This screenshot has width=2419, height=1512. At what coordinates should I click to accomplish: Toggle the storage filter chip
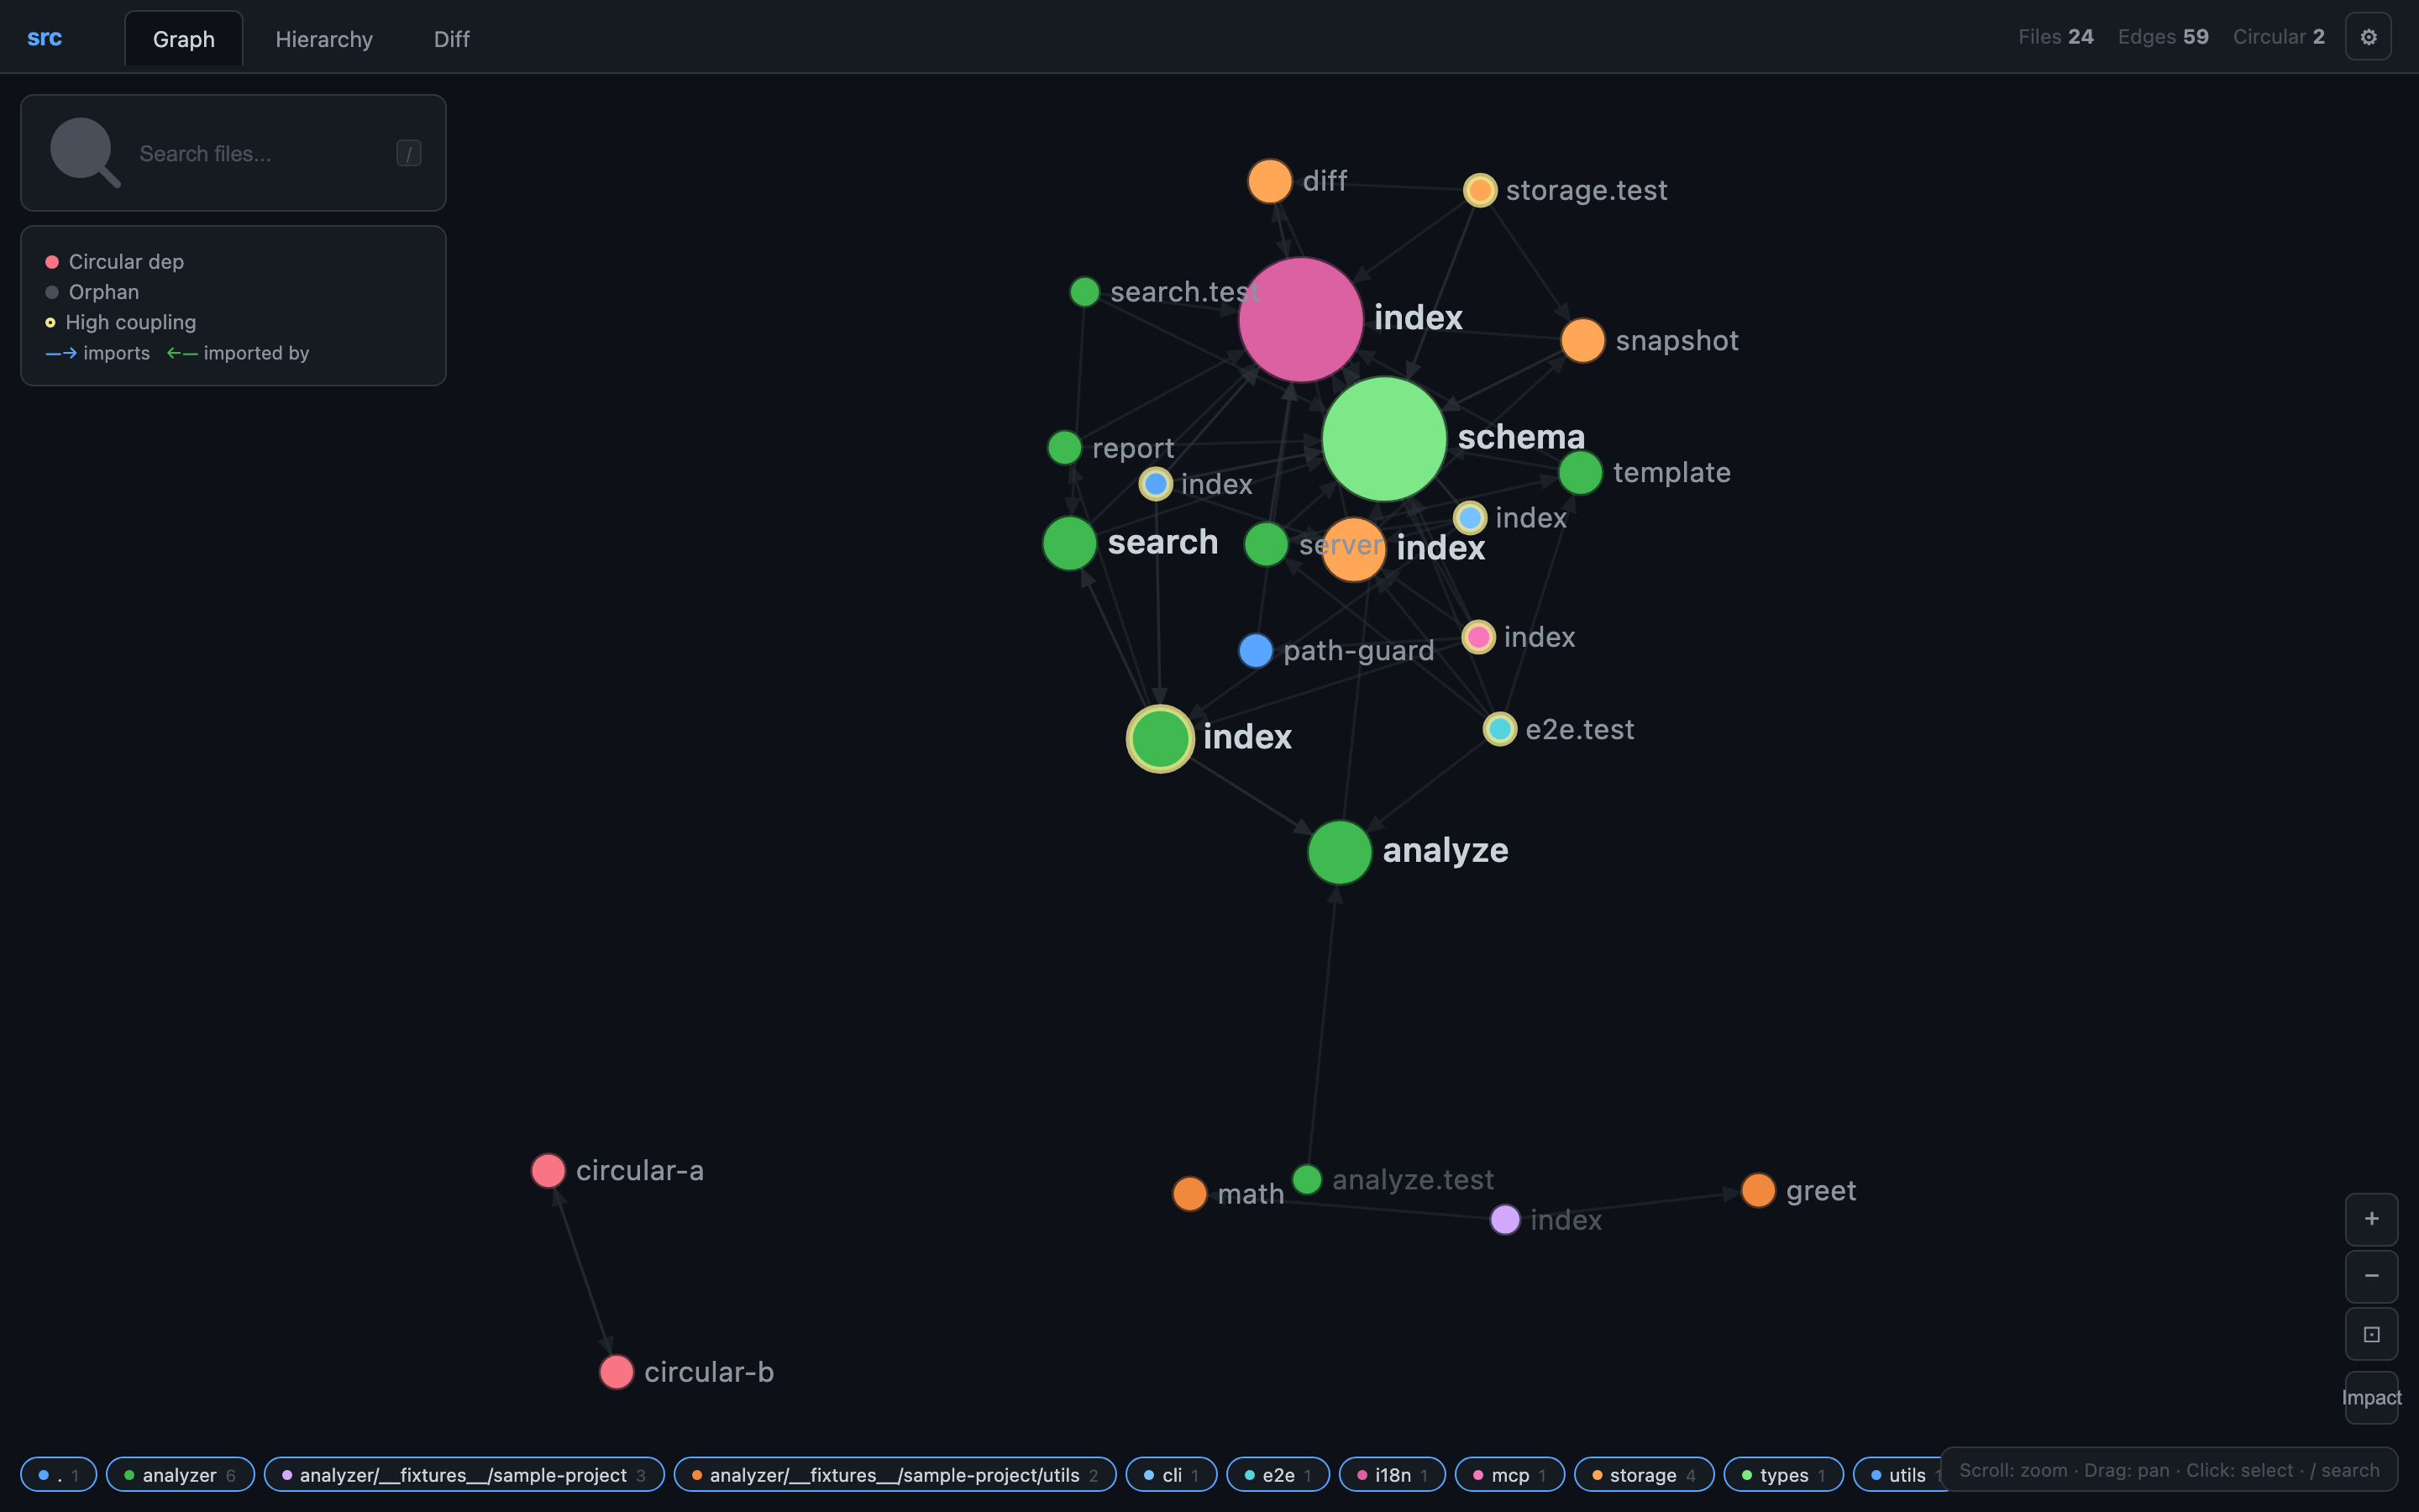(1643, 1474)
